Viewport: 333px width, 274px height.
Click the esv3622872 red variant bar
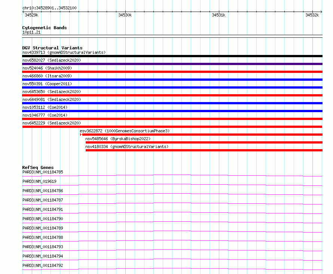click(201, 135)
